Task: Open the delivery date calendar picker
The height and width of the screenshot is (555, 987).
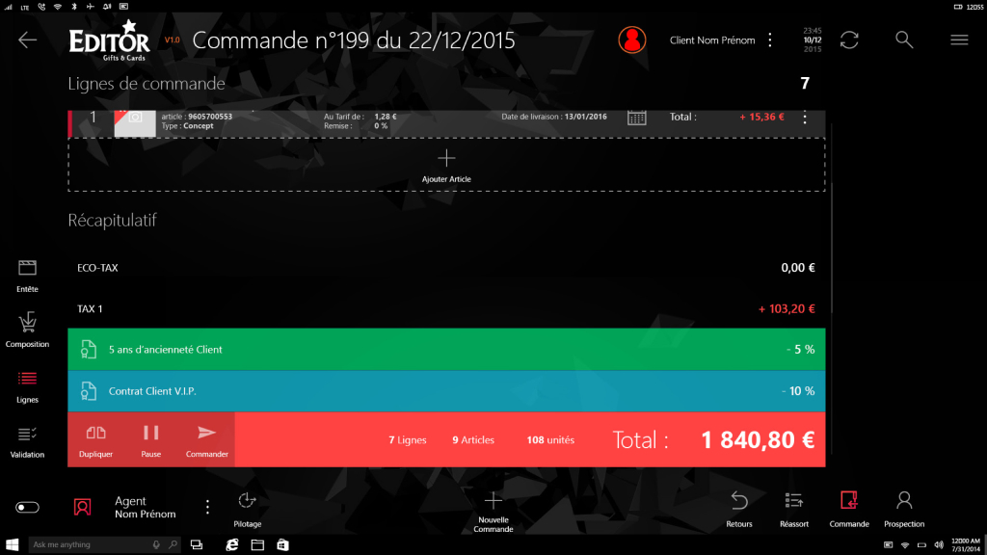Action: tap(636, 118)
